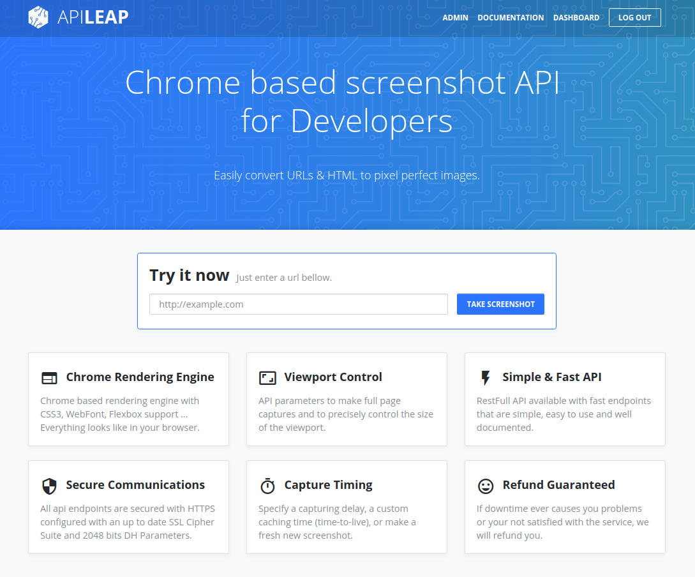Click the Capture Timing stopwatch icon
695x577 pixels.
click(267, 485)
